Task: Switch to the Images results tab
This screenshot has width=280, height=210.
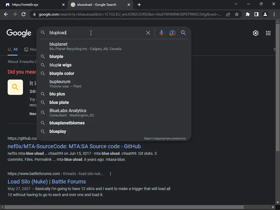Action: pyautogui.click(x=30, y=49)
